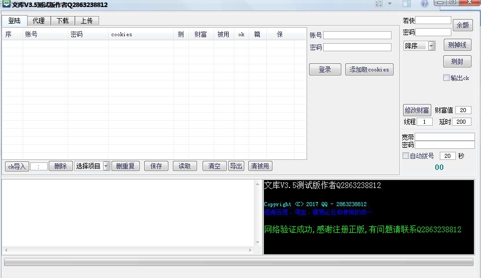Click the 删重复 button
The width and height of the screenshot is (481, 278).
pyautogui.click(x=125, y=166)
